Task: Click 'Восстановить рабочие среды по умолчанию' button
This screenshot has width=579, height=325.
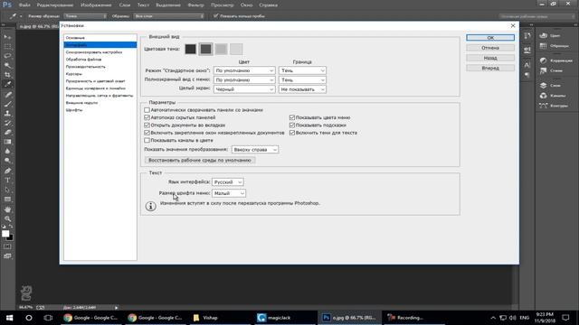Action: coord(200,161)
